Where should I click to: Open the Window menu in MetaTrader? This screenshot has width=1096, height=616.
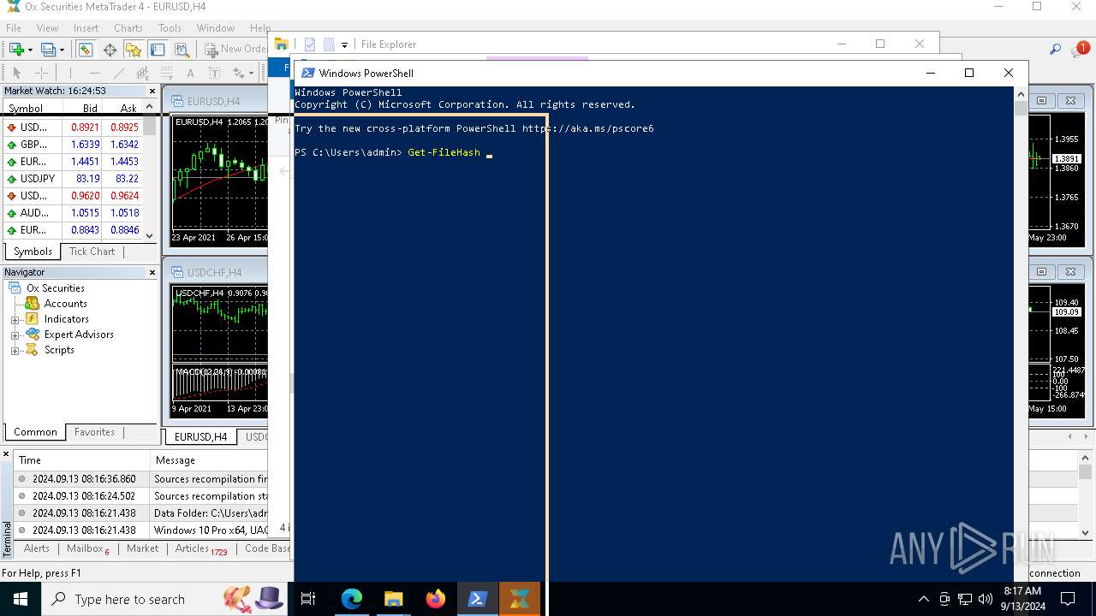pyautogui.click(x=216, y=28)
